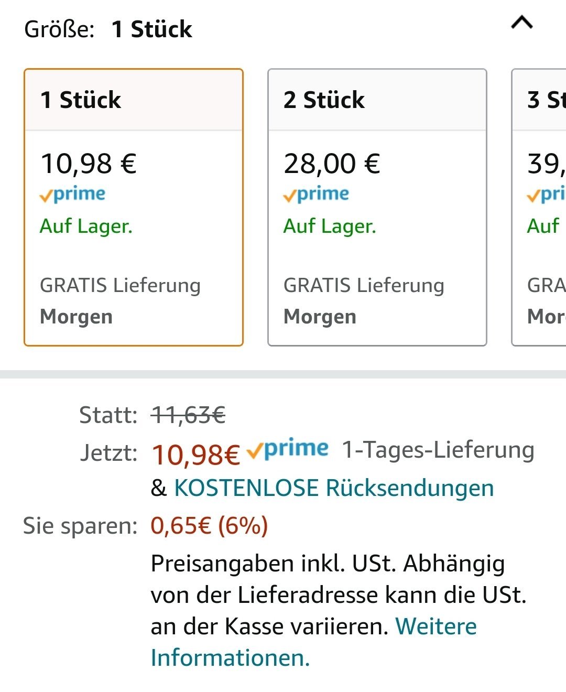
Task: Click Auf Lager in 2 Stück card
Action: point(330,226)
